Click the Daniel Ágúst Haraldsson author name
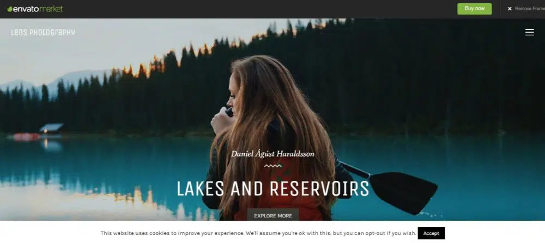545x243 pixels. pos(273,154)
